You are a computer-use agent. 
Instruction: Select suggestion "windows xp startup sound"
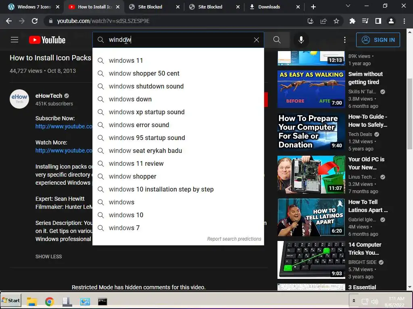coord(178,112)
